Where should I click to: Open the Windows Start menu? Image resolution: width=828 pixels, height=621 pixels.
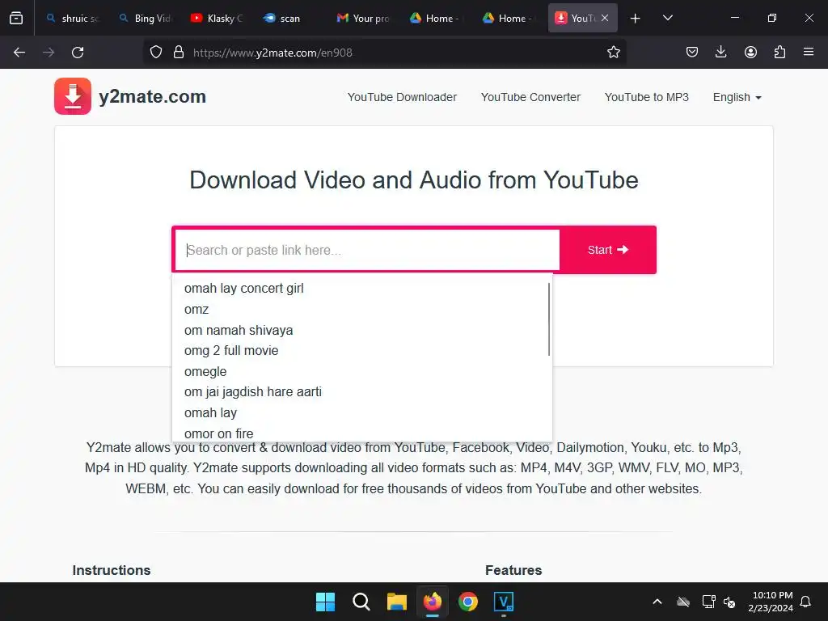click(325, 602)
